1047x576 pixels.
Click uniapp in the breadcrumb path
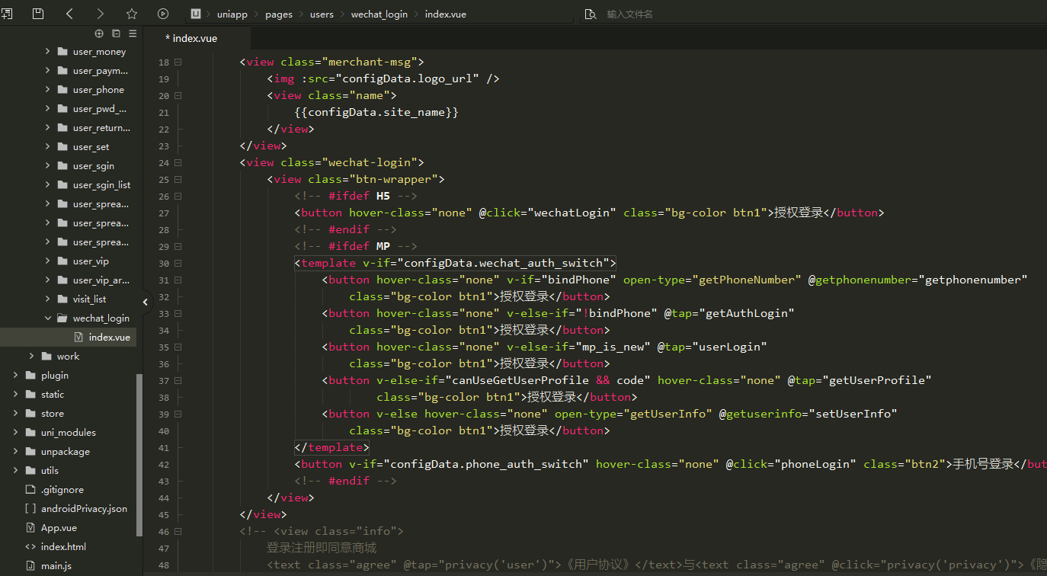click(x=232, y=14)
